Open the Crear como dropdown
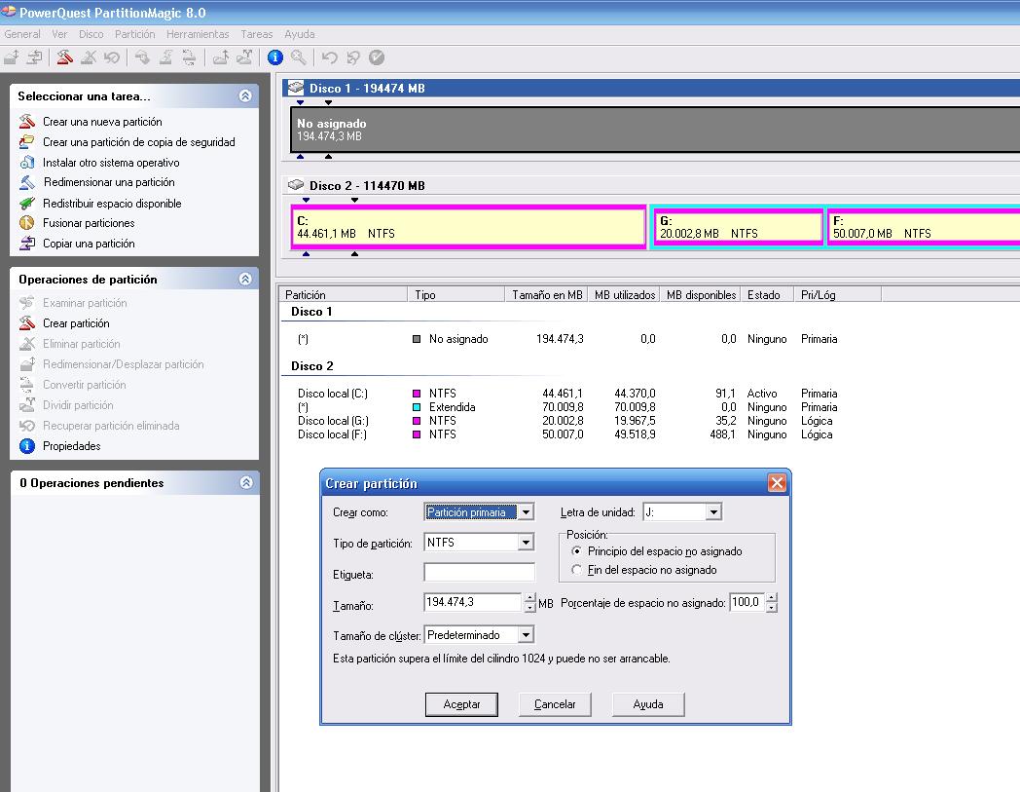This screenshot has height=792, width=1020. (527, 512)
